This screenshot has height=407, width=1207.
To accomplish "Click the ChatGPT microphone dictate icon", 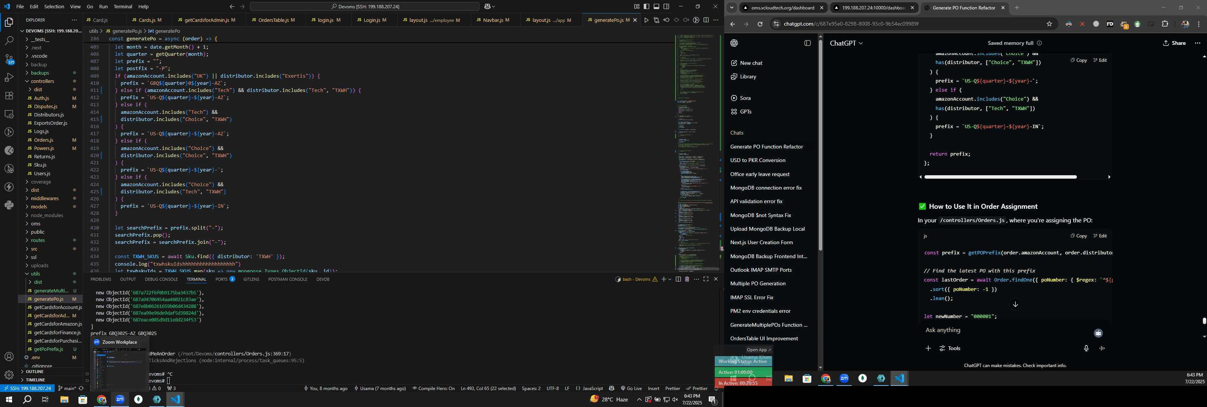I will pos(1086,349).
